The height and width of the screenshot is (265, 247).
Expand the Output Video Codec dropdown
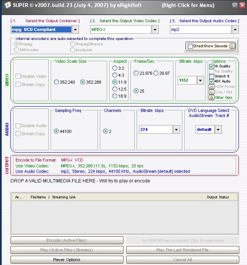tap(155, 29)
